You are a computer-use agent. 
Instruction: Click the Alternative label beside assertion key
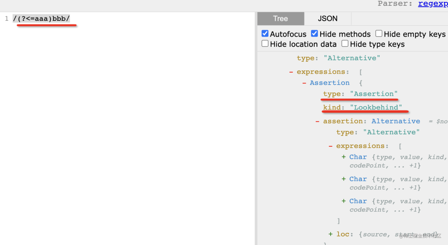pos(396,121)
